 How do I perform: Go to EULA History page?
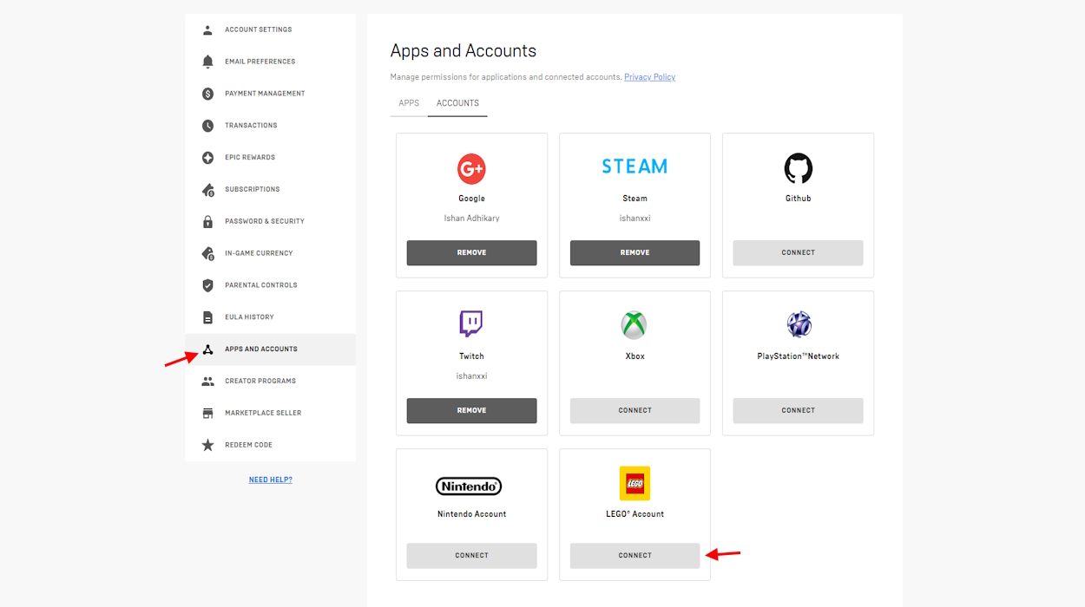(x=249, y=317)
